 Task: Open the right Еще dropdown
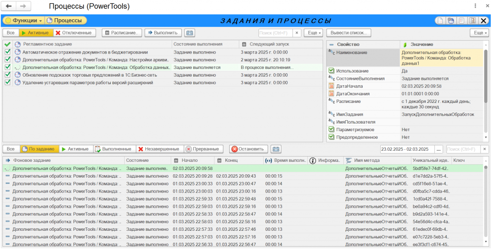pyautogui.click(x=479, y=33)
